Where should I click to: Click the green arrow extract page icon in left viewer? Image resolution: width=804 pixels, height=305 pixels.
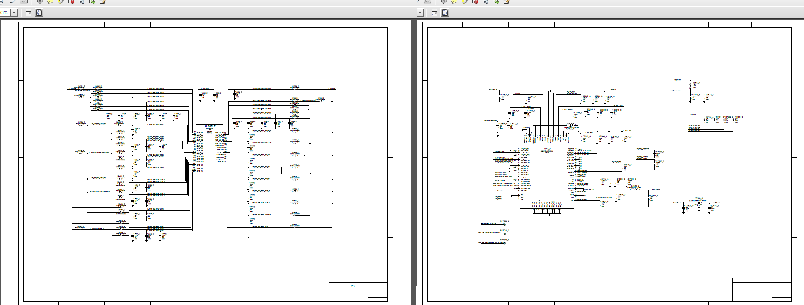point(92,2)
